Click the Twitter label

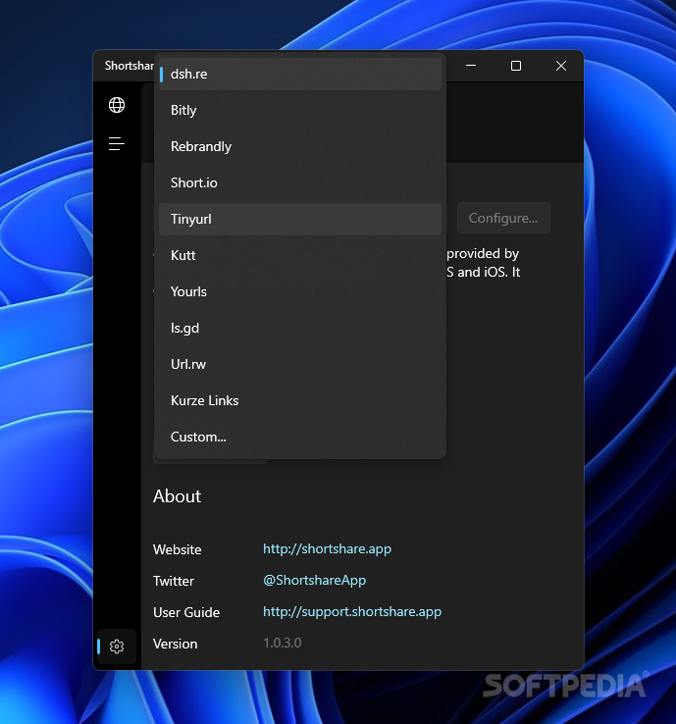click(x=174, y=581)
